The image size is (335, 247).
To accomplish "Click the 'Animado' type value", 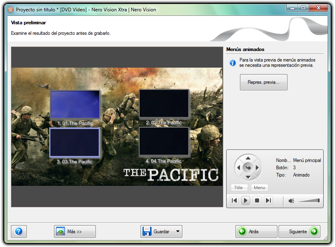I will tap(301, 175).
